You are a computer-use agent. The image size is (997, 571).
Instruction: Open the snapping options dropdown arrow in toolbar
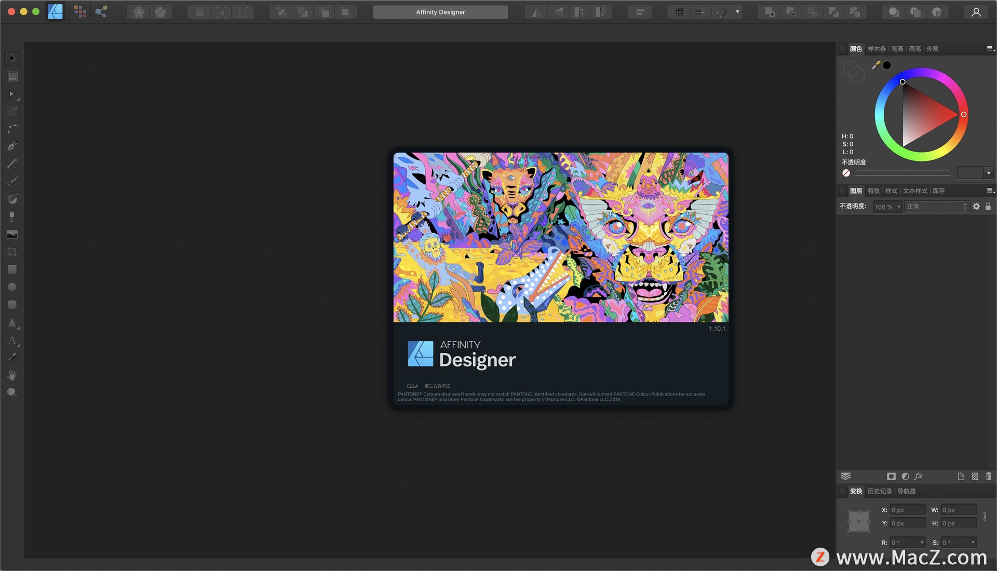737,12
